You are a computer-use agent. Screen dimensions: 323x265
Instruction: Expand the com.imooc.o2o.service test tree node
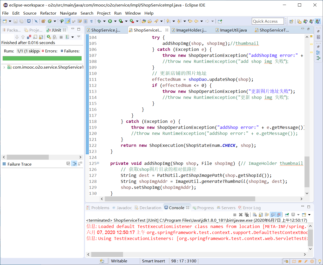coord(4,67)
